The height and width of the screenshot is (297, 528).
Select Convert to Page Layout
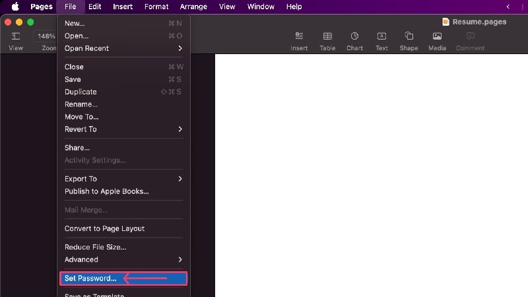[x=123, y=228]
